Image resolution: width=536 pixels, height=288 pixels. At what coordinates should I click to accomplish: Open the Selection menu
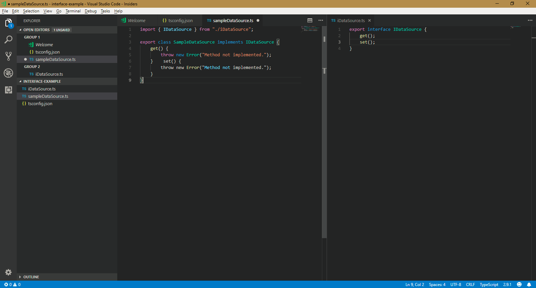31,11
